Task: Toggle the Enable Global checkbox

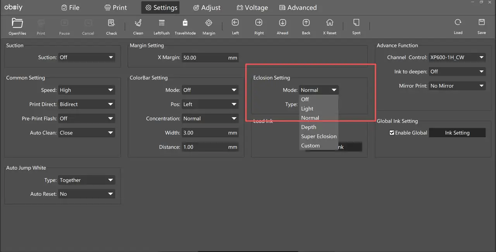Action: [x=392, y=133]
